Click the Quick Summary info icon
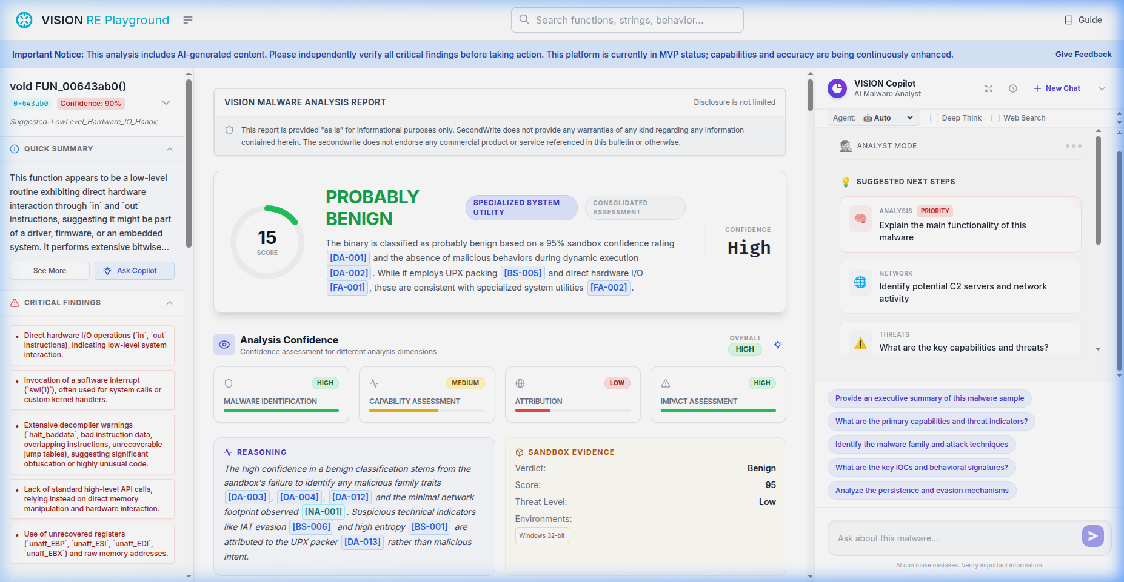This screenshot has width=1124, height=582. click(x=15, y=149)
